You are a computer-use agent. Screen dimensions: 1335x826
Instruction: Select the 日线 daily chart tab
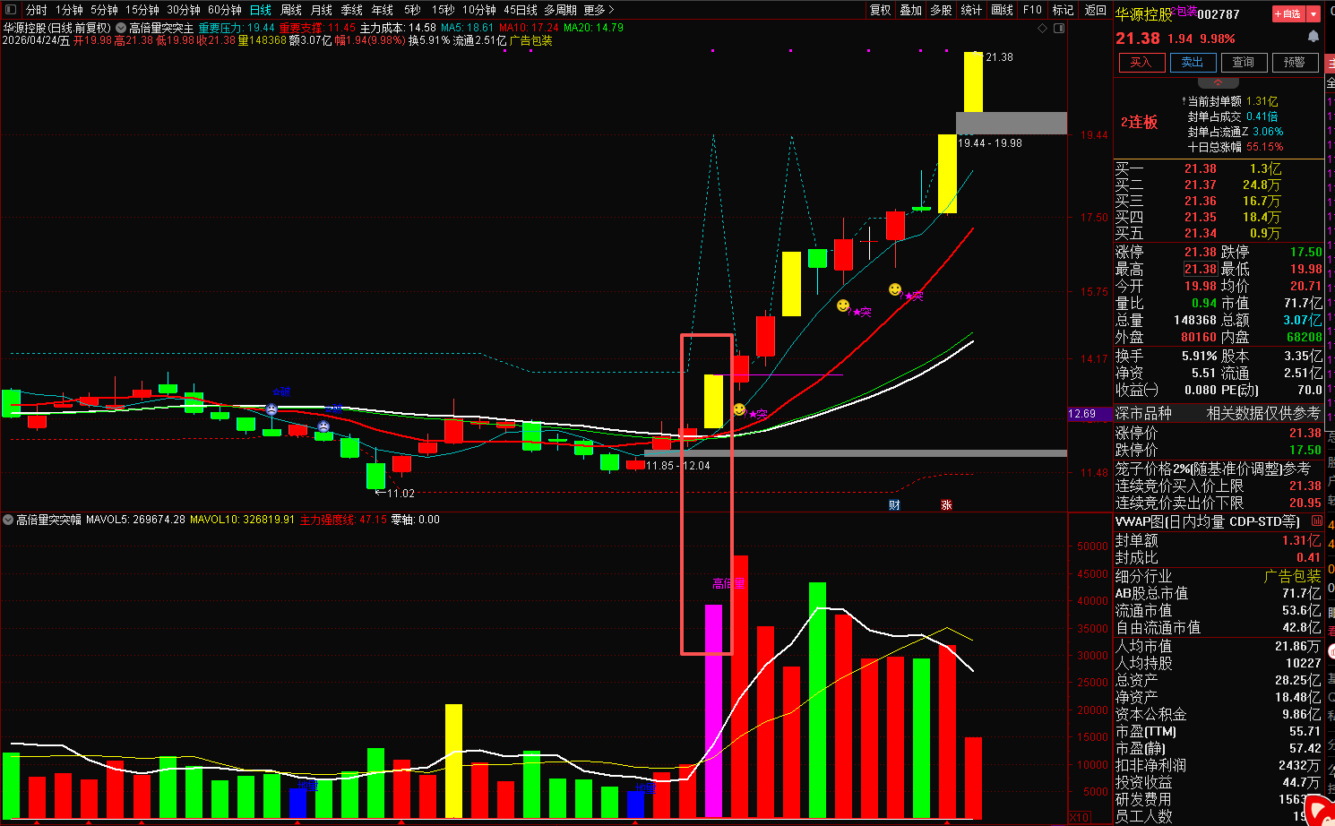(261, 10)
